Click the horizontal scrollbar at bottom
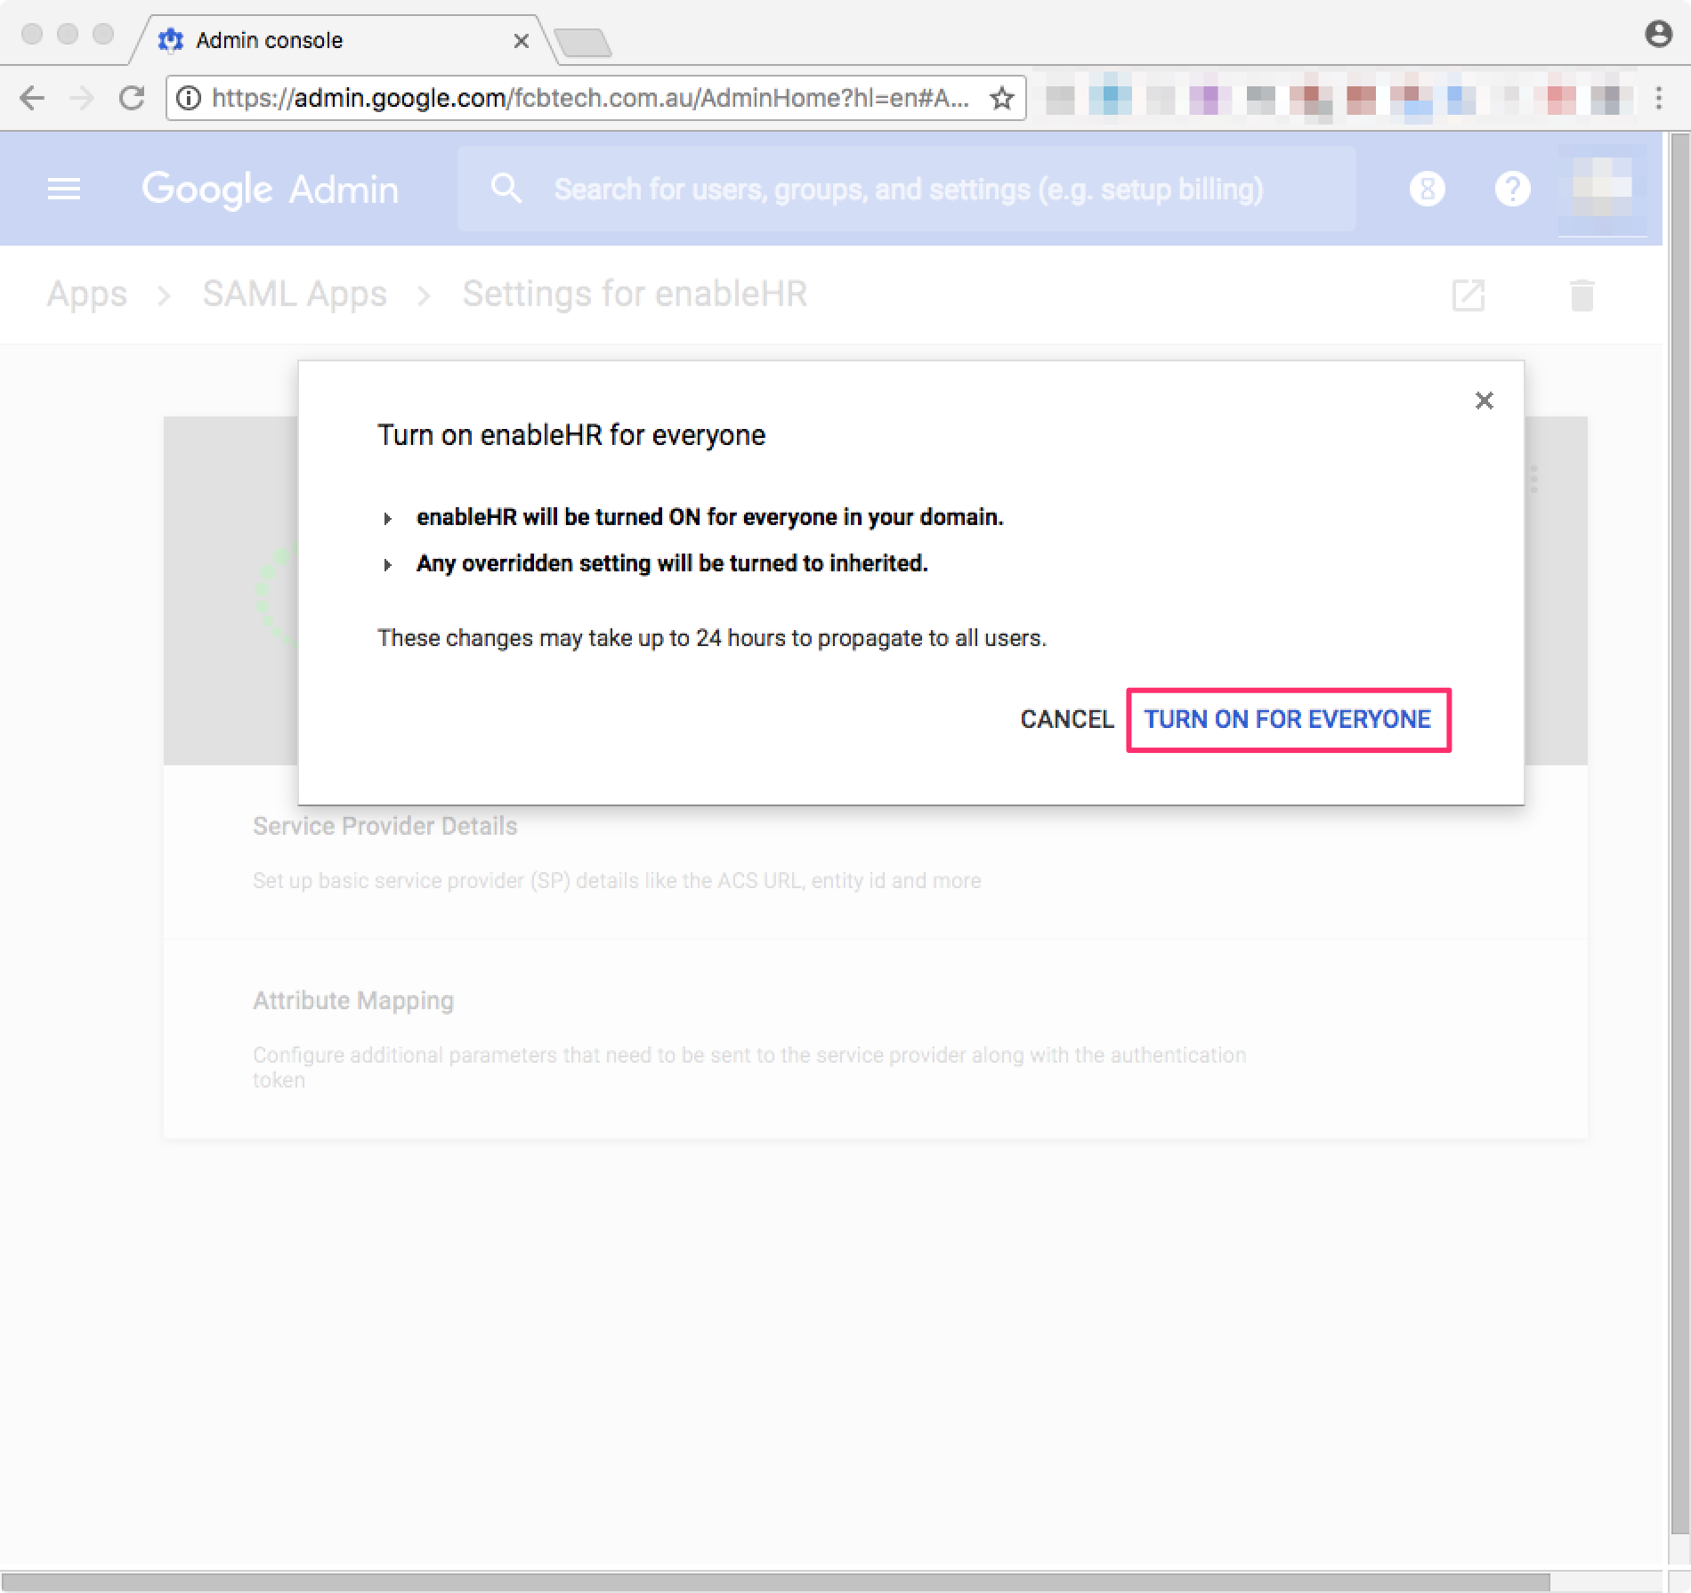1691x1593 pixels. point(774,1581)
